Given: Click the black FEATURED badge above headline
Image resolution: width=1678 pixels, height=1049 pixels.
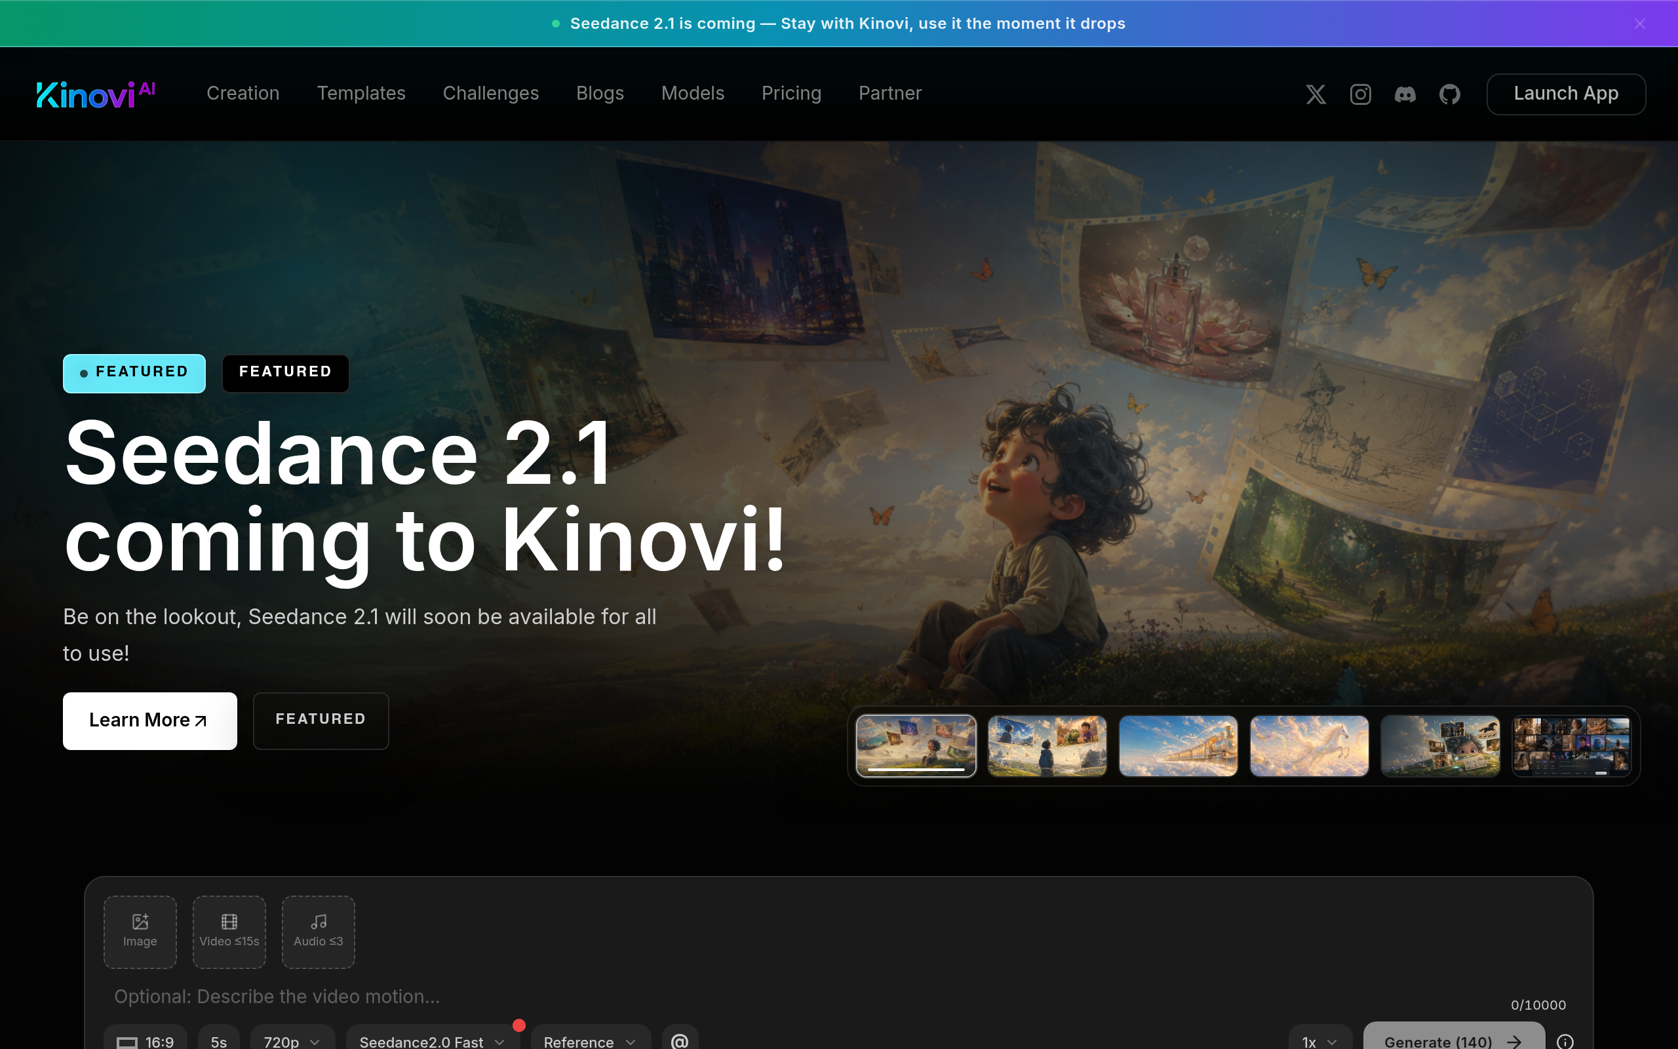Looking at the screenshot, I should pyautogui.click(x=286, y=373).
